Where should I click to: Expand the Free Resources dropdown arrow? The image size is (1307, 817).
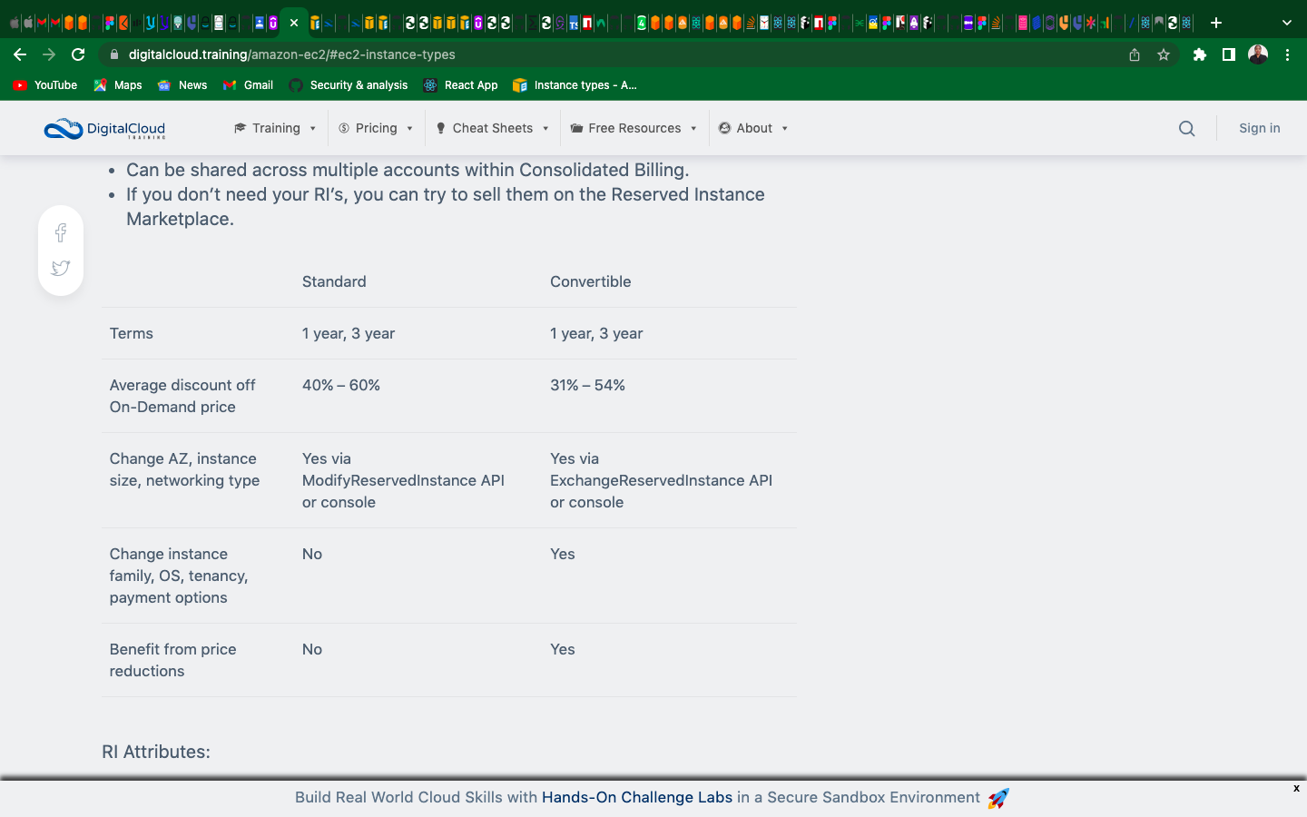693,129
